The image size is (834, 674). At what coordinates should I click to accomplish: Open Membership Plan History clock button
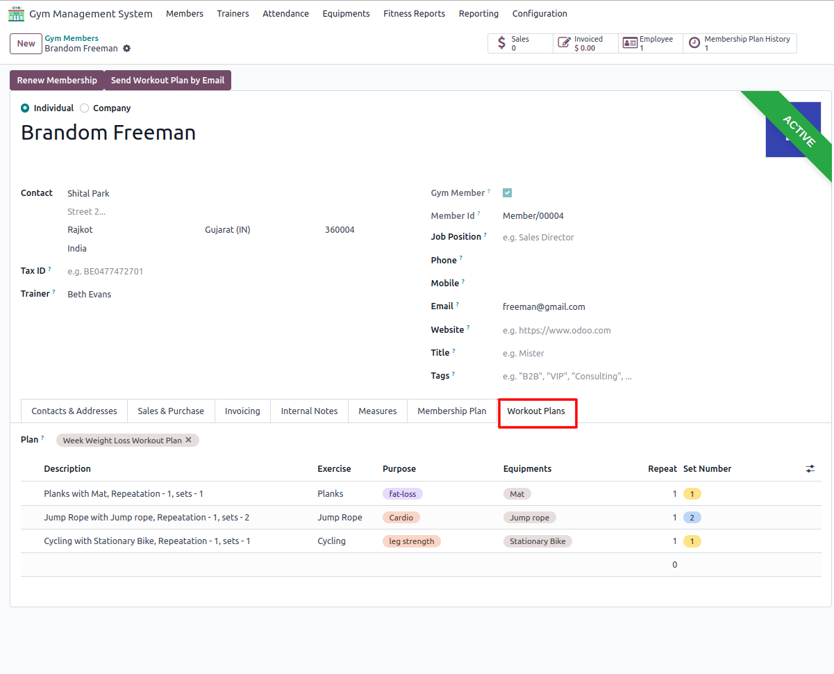tap(740, 43)
